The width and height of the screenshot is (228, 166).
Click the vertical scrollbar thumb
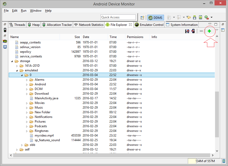[x=217, y=114]
